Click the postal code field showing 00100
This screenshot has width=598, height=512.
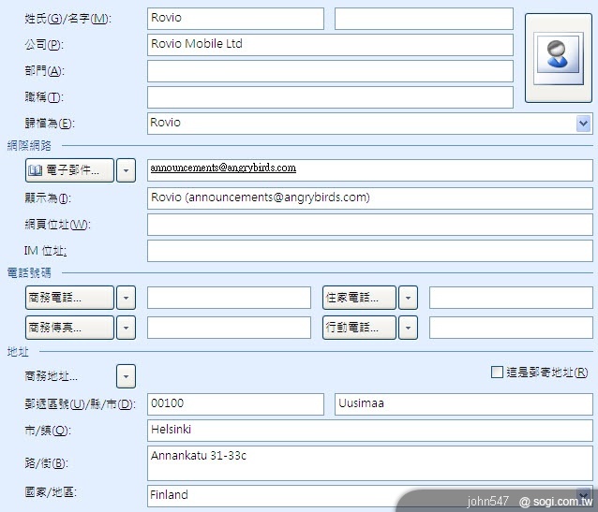click(235, 404)
